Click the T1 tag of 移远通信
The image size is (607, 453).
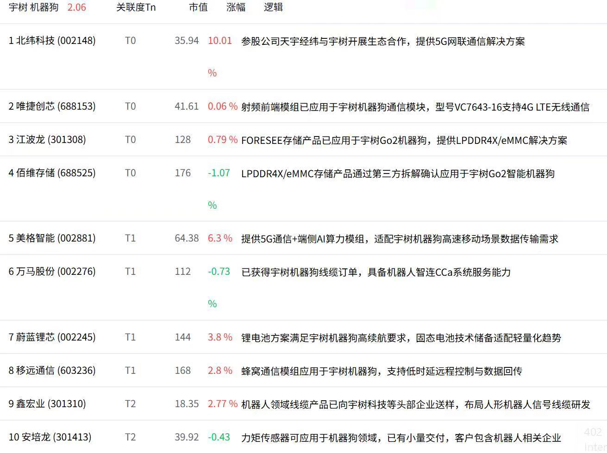[131, 371]
